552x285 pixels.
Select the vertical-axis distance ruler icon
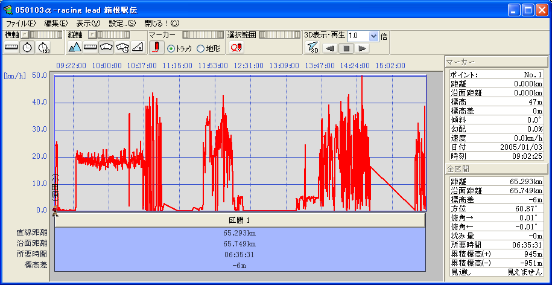pyautogui.click(x=90, y=48)
